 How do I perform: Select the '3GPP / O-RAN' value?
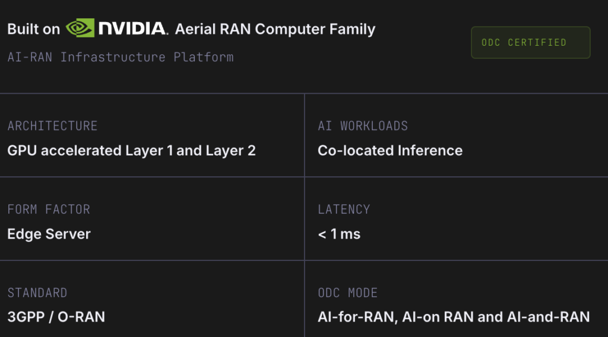[x=56, y=317]
